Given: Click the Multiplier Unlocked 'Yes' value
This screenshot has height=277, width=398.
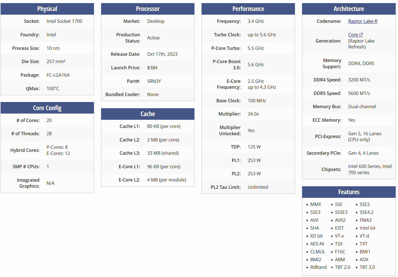Looking at the screenshot, I should pyautogui.click(x=251, y=130).
